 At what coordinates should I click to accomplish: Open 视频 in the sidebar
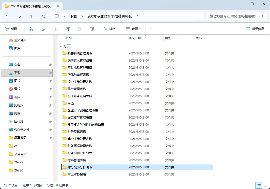[27, 97]
